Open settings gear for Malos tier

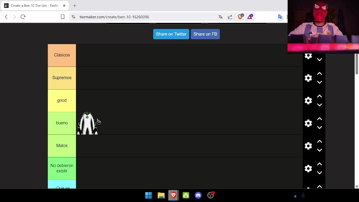(308, 146)
